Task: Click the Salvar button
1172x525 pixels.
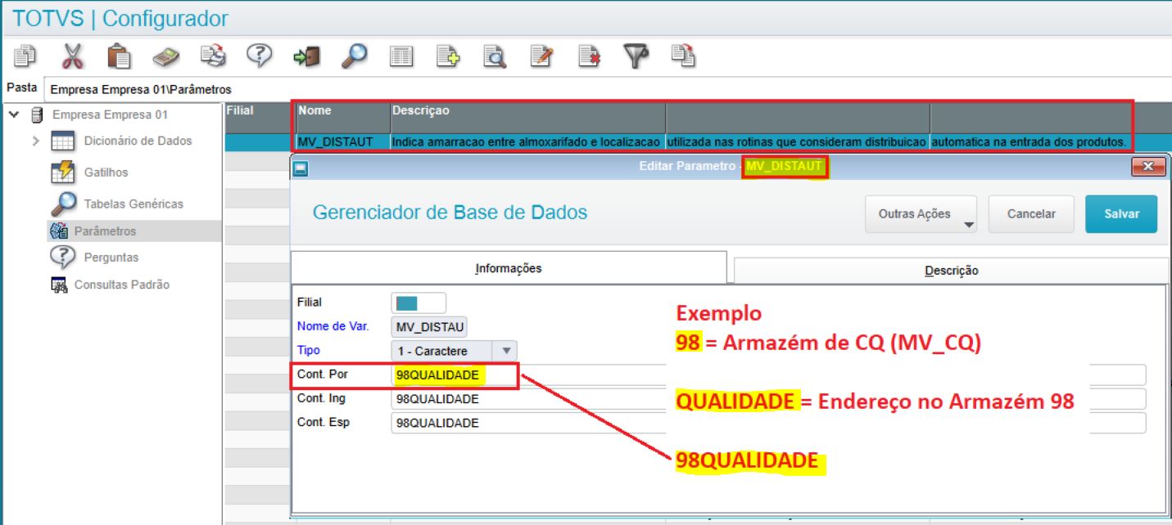Action: (x=1121, y=214)
